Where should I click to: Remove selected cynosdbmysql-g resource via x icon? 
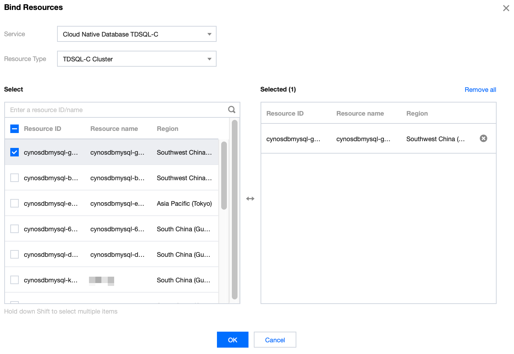483,138
